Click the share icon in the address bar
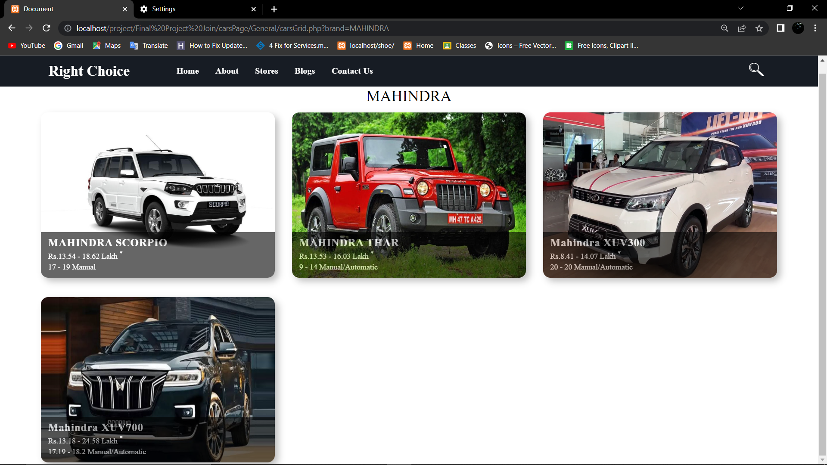The image size is (827, 465). click(x=742, y=28)
